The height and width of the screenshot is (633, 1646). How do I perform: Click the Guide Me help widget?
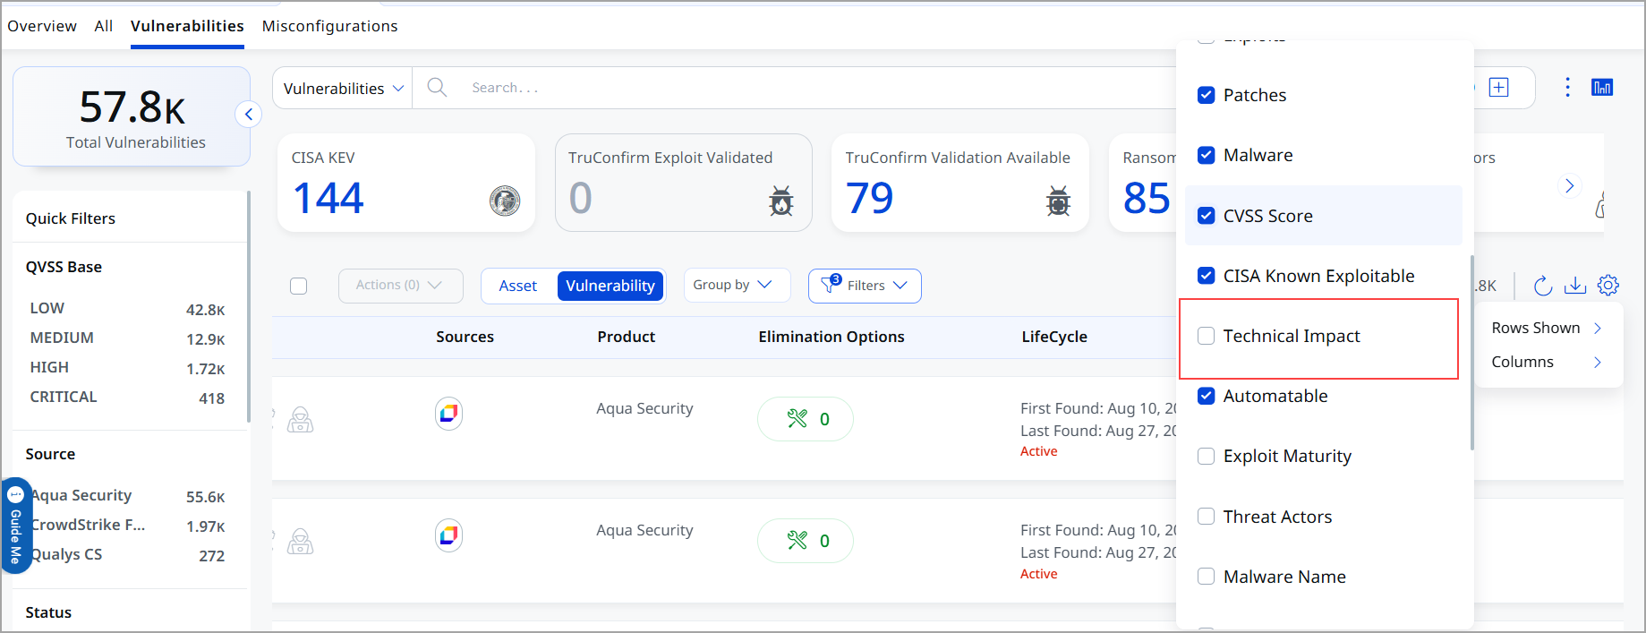[x=16, y=526]
